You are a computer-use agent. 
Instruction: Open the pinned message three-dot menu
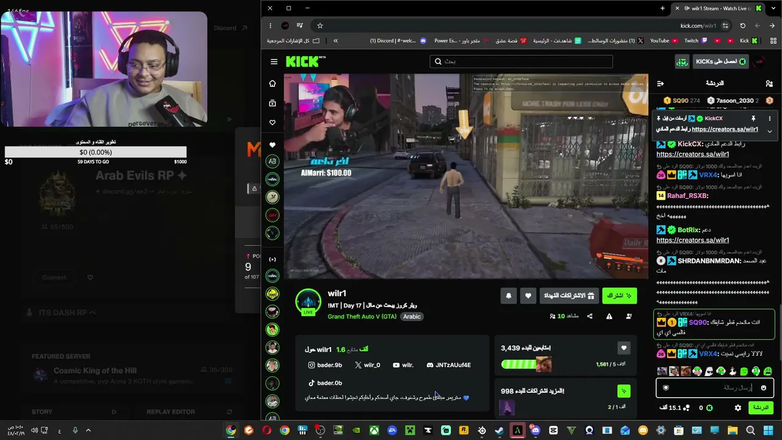click(770, 119)
